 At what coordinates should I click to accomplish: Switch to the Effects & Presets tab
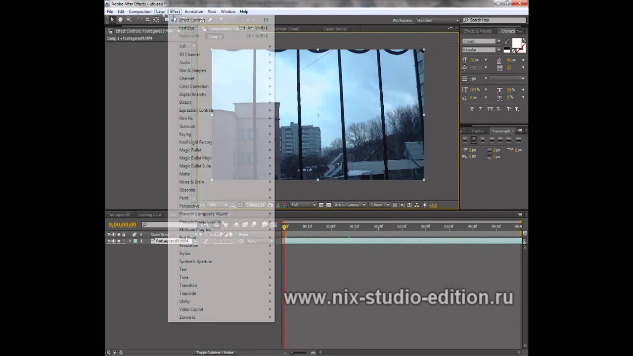[477, 31]
